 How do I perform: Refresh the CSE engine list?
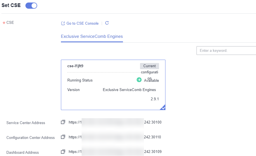107,23
